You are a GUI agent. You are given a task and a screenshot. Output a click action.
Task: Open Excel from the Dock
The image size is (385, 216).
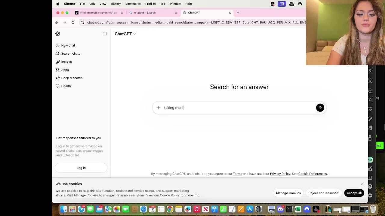(298, 209)
